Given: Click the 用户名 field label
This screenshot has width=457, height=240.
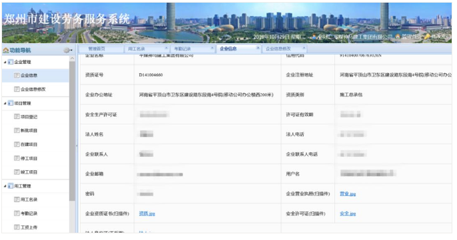Looking at the screenshot, I should (292, 174).
